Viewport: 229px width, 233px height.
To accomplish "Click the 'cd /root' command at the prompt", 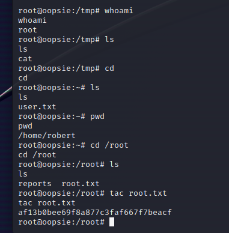I will click(x=109, y=145).
